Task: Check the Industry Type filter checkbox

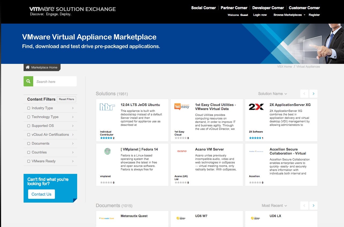Action: [29, 108]
